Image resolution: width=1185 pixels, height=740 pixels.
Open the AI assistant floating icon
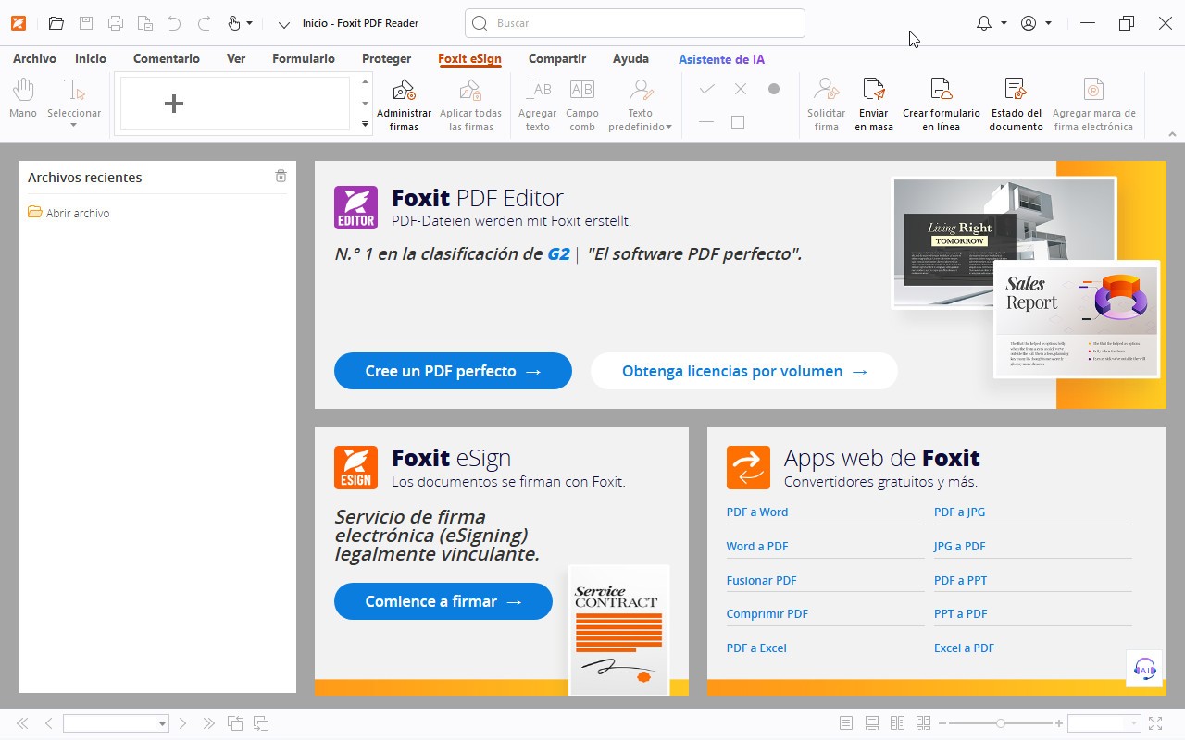coord(1144,669)
